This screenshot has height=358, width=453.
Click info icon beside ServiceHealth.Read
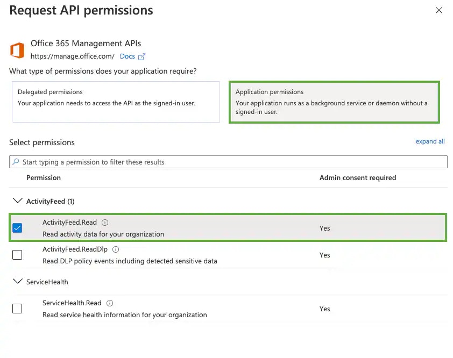pos(110,303)
